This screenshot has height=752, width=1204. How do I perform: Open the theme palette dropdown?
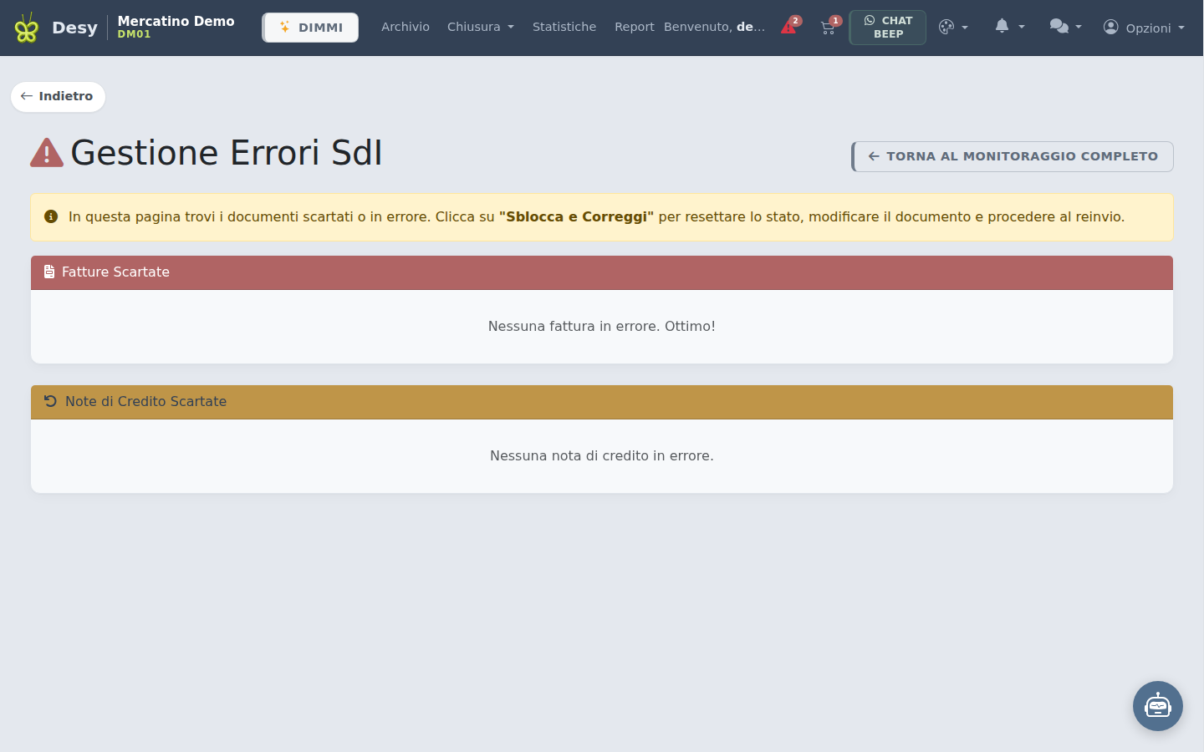point(953,27)
